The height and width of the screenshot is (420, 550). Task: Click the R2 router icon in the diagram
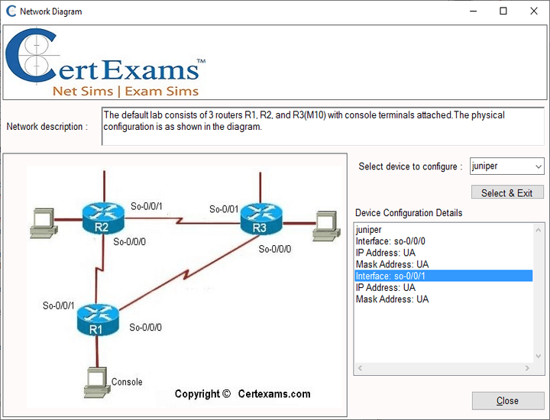click(103, 218)
